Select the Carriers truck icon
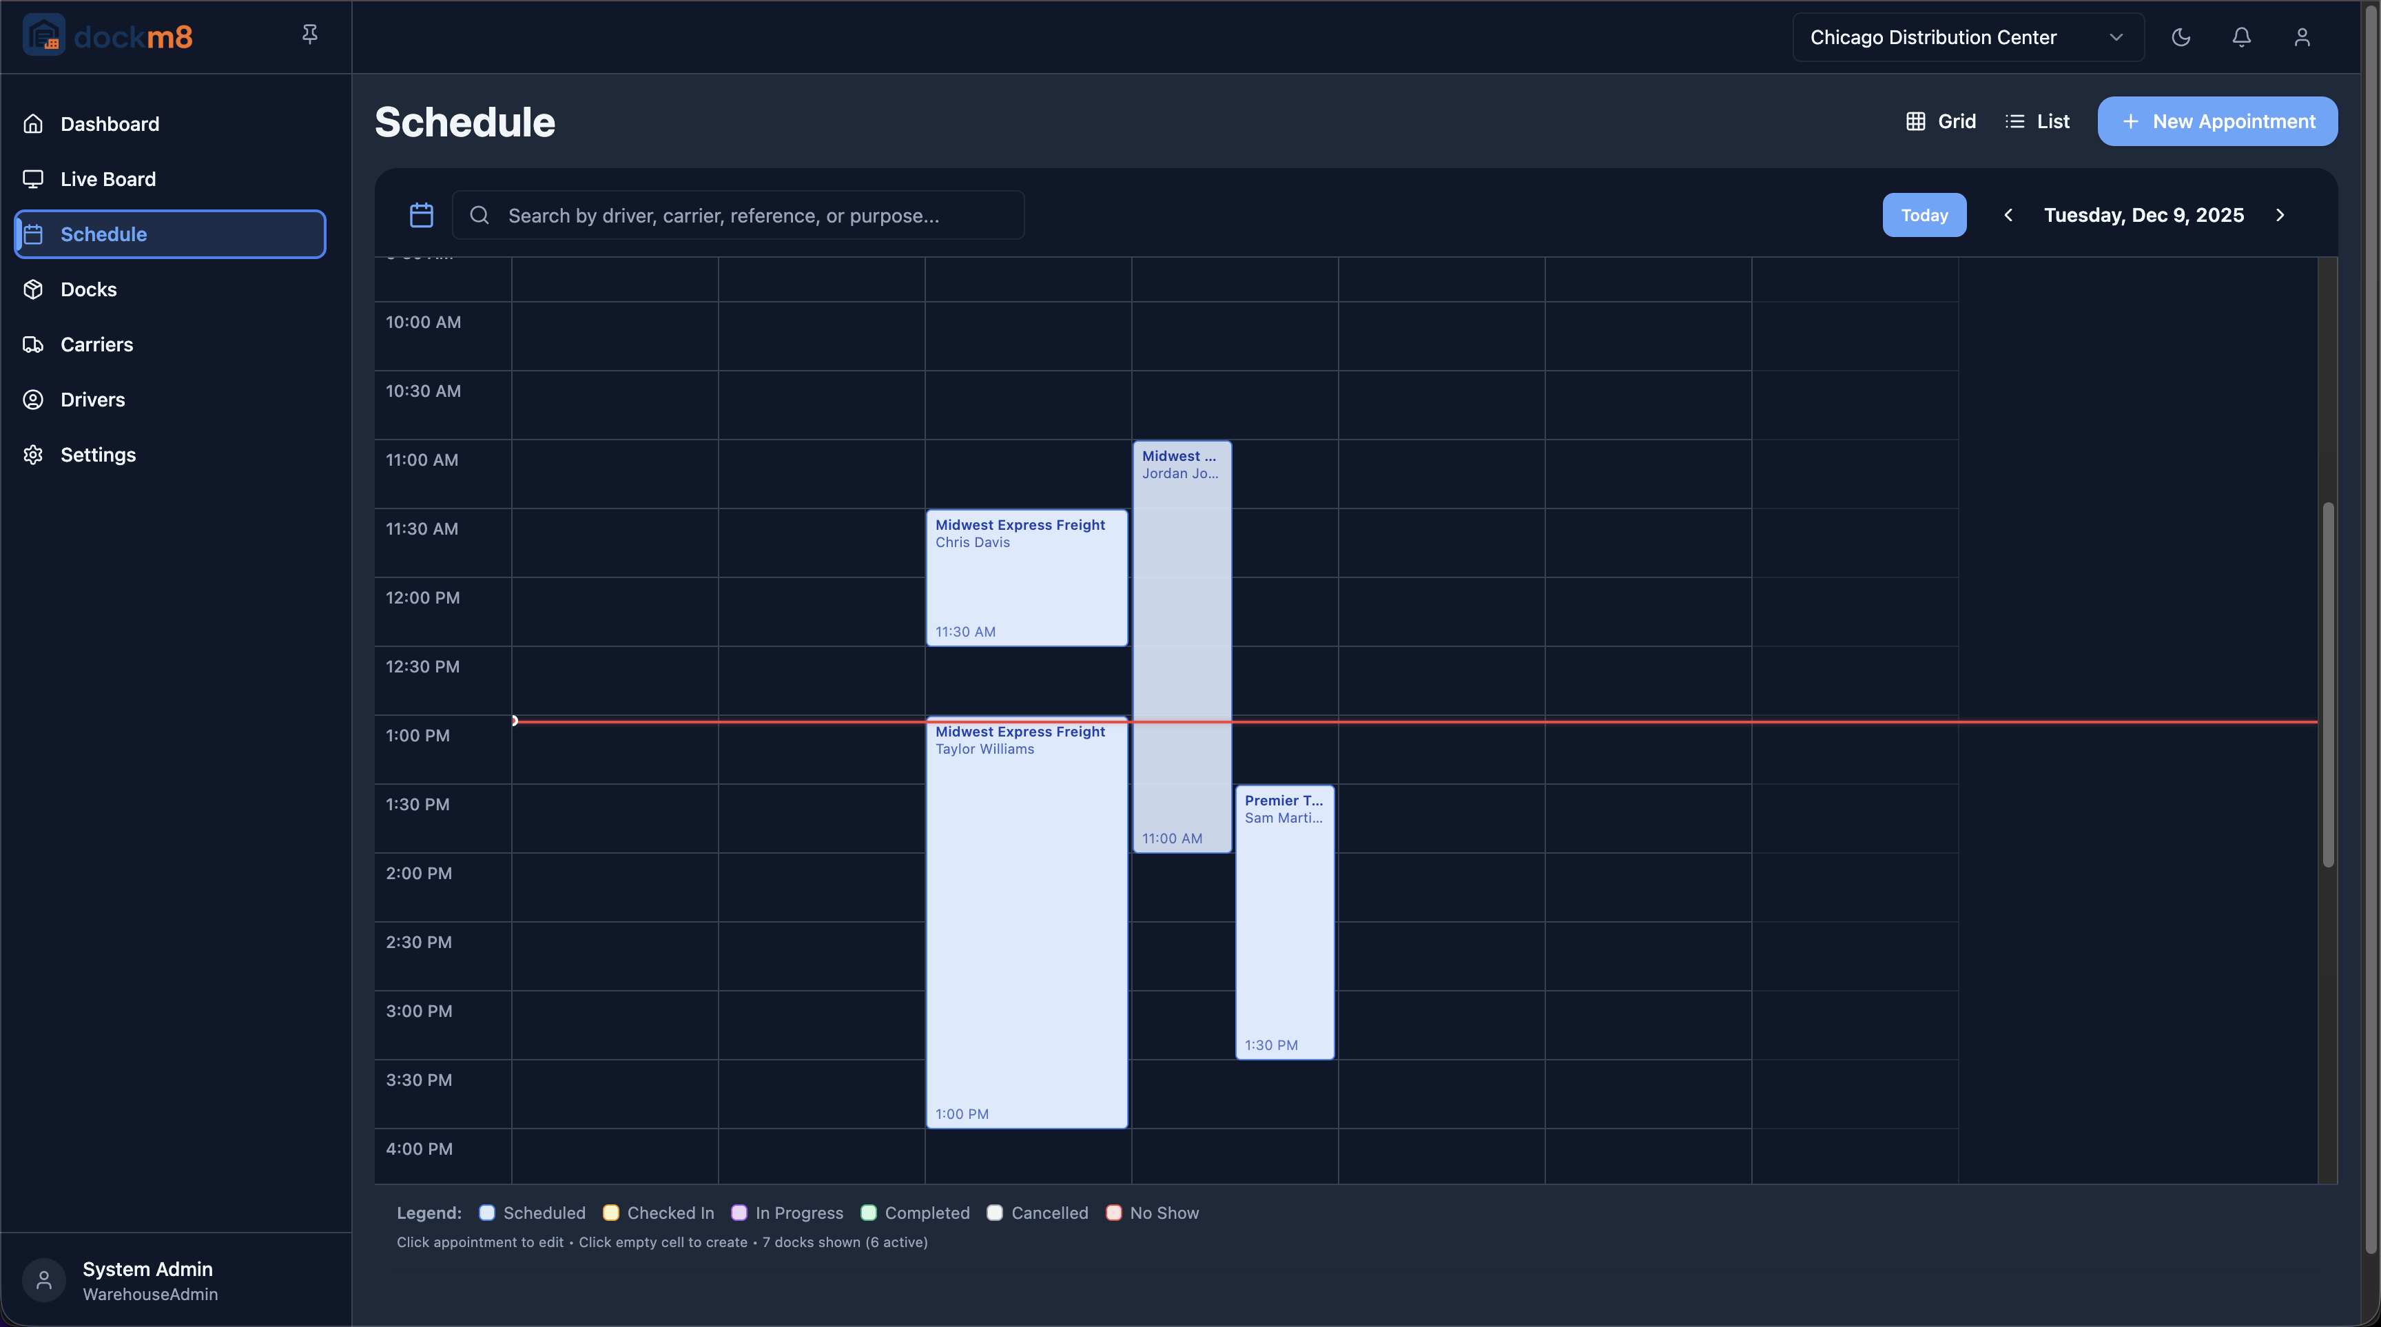2381x1327 pixels. [33, 344]
